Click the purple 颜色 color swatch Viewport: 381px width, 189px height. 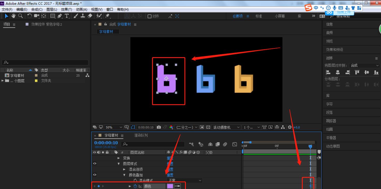[x=170, y=186]
